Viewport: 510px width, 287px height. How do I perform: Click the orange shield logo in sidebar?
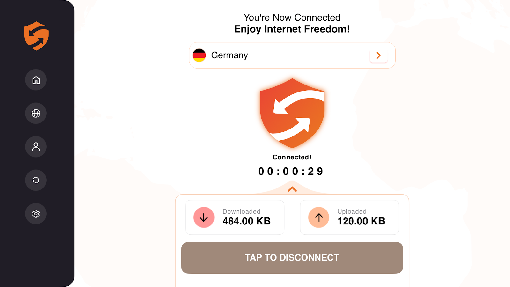[36, 36]
